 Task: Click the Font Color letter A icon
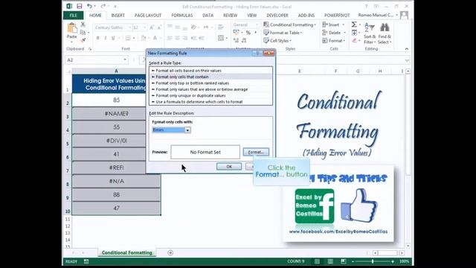tap(155, 38)
